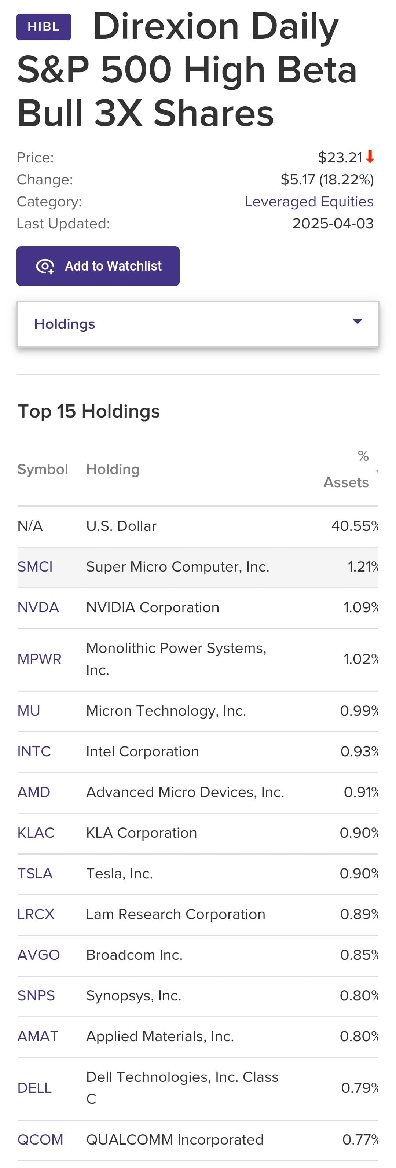The width and height of the screenshot is (396, 1168).
Task: Open the Leveraged Equities category link
Action: click(309, 201)
